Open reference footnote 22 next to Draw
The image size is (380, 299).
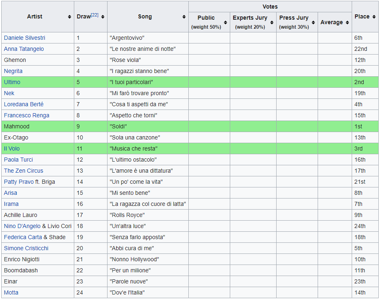[x=94, y=15]
